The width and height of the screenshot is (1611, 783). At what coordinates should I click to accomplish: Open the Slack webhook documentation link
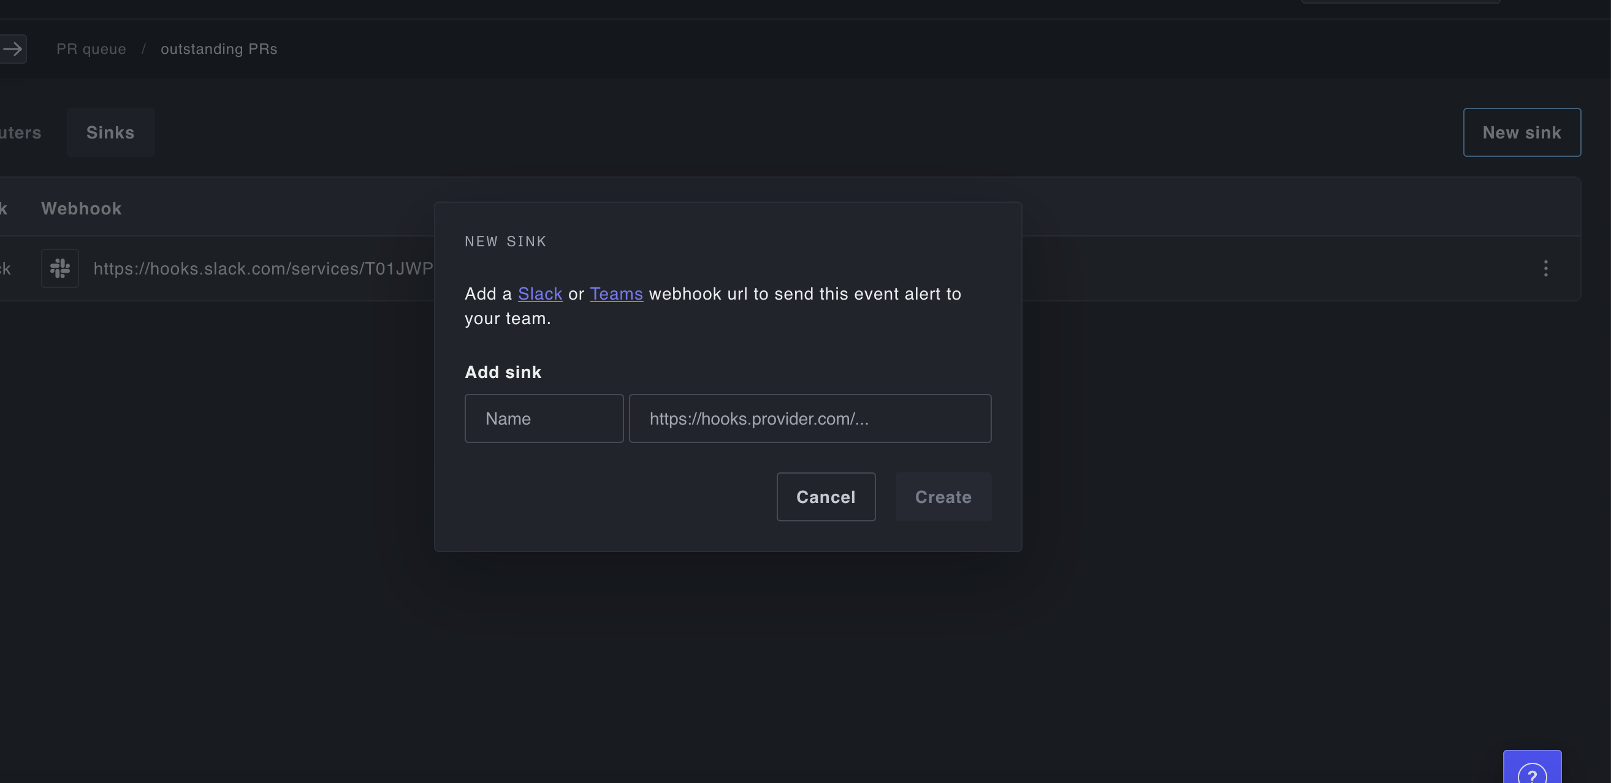[x=539, y=293]
